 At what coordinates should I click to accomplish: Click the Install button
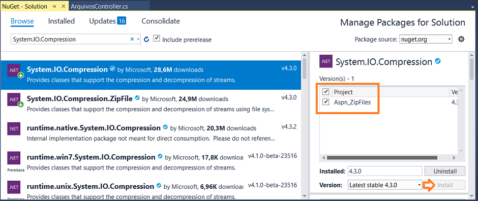pyautogui.click(x=445, y=185)
